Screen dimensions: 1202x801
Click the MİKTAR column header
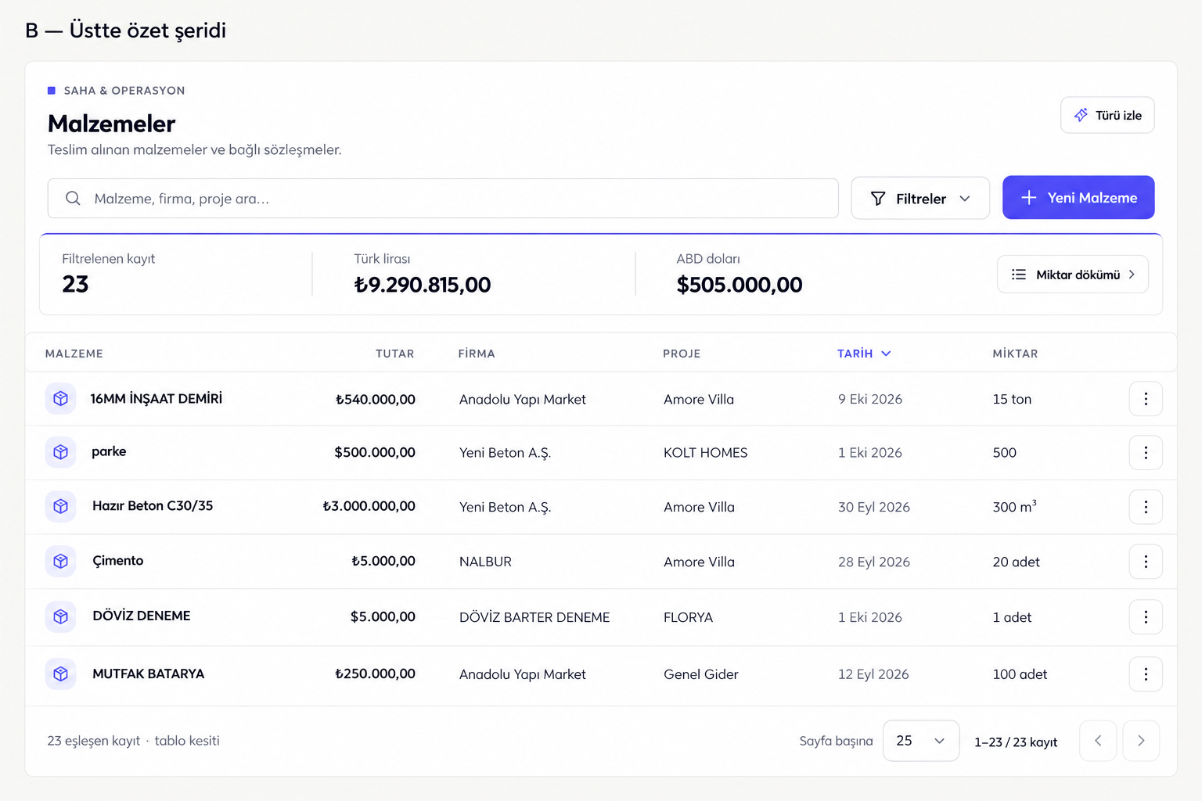(1015, 354)
